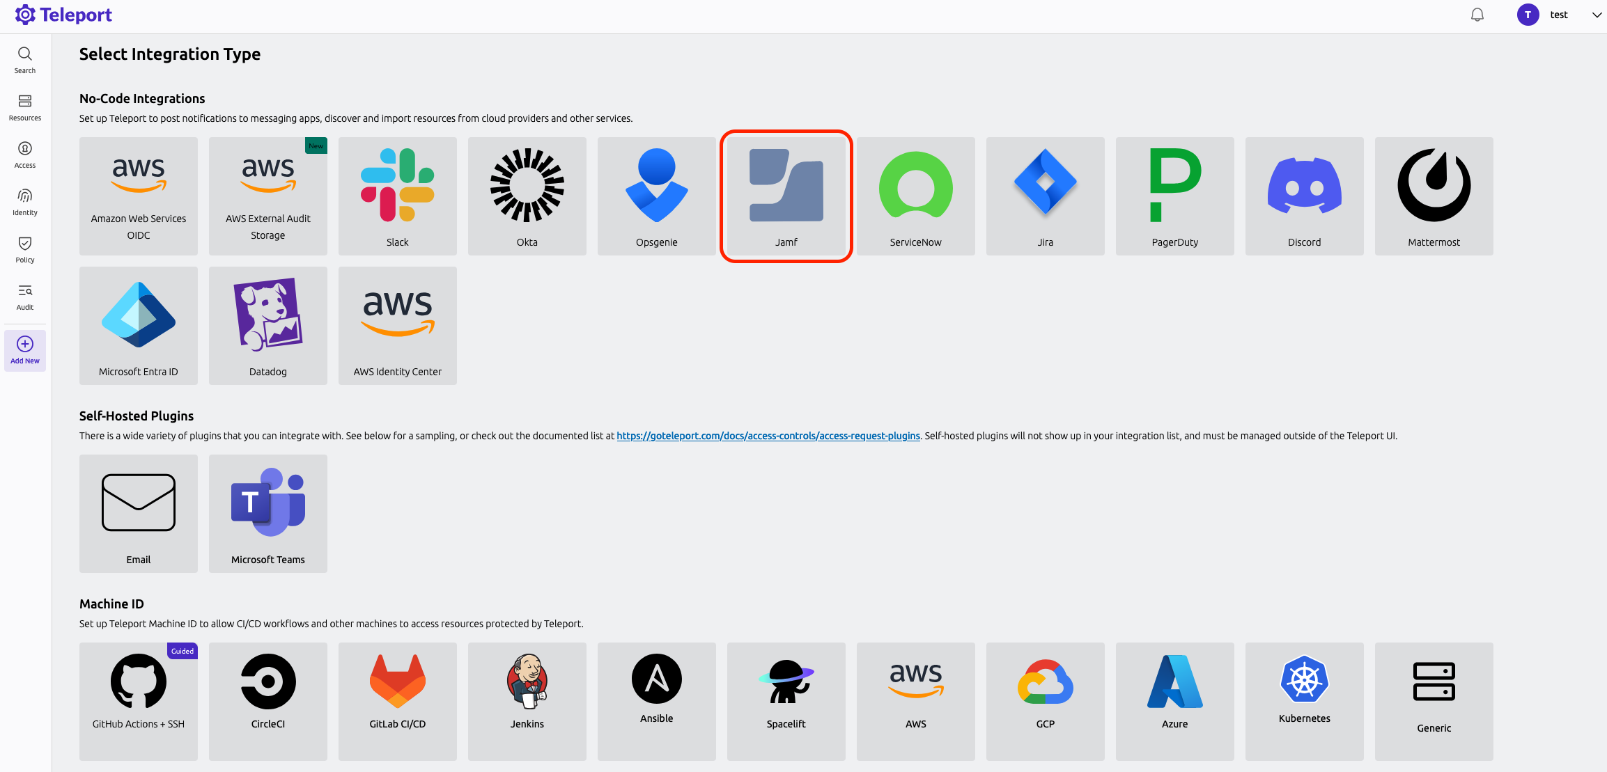
Task: Select the Jira integration tile
Action: point(1045,196)
